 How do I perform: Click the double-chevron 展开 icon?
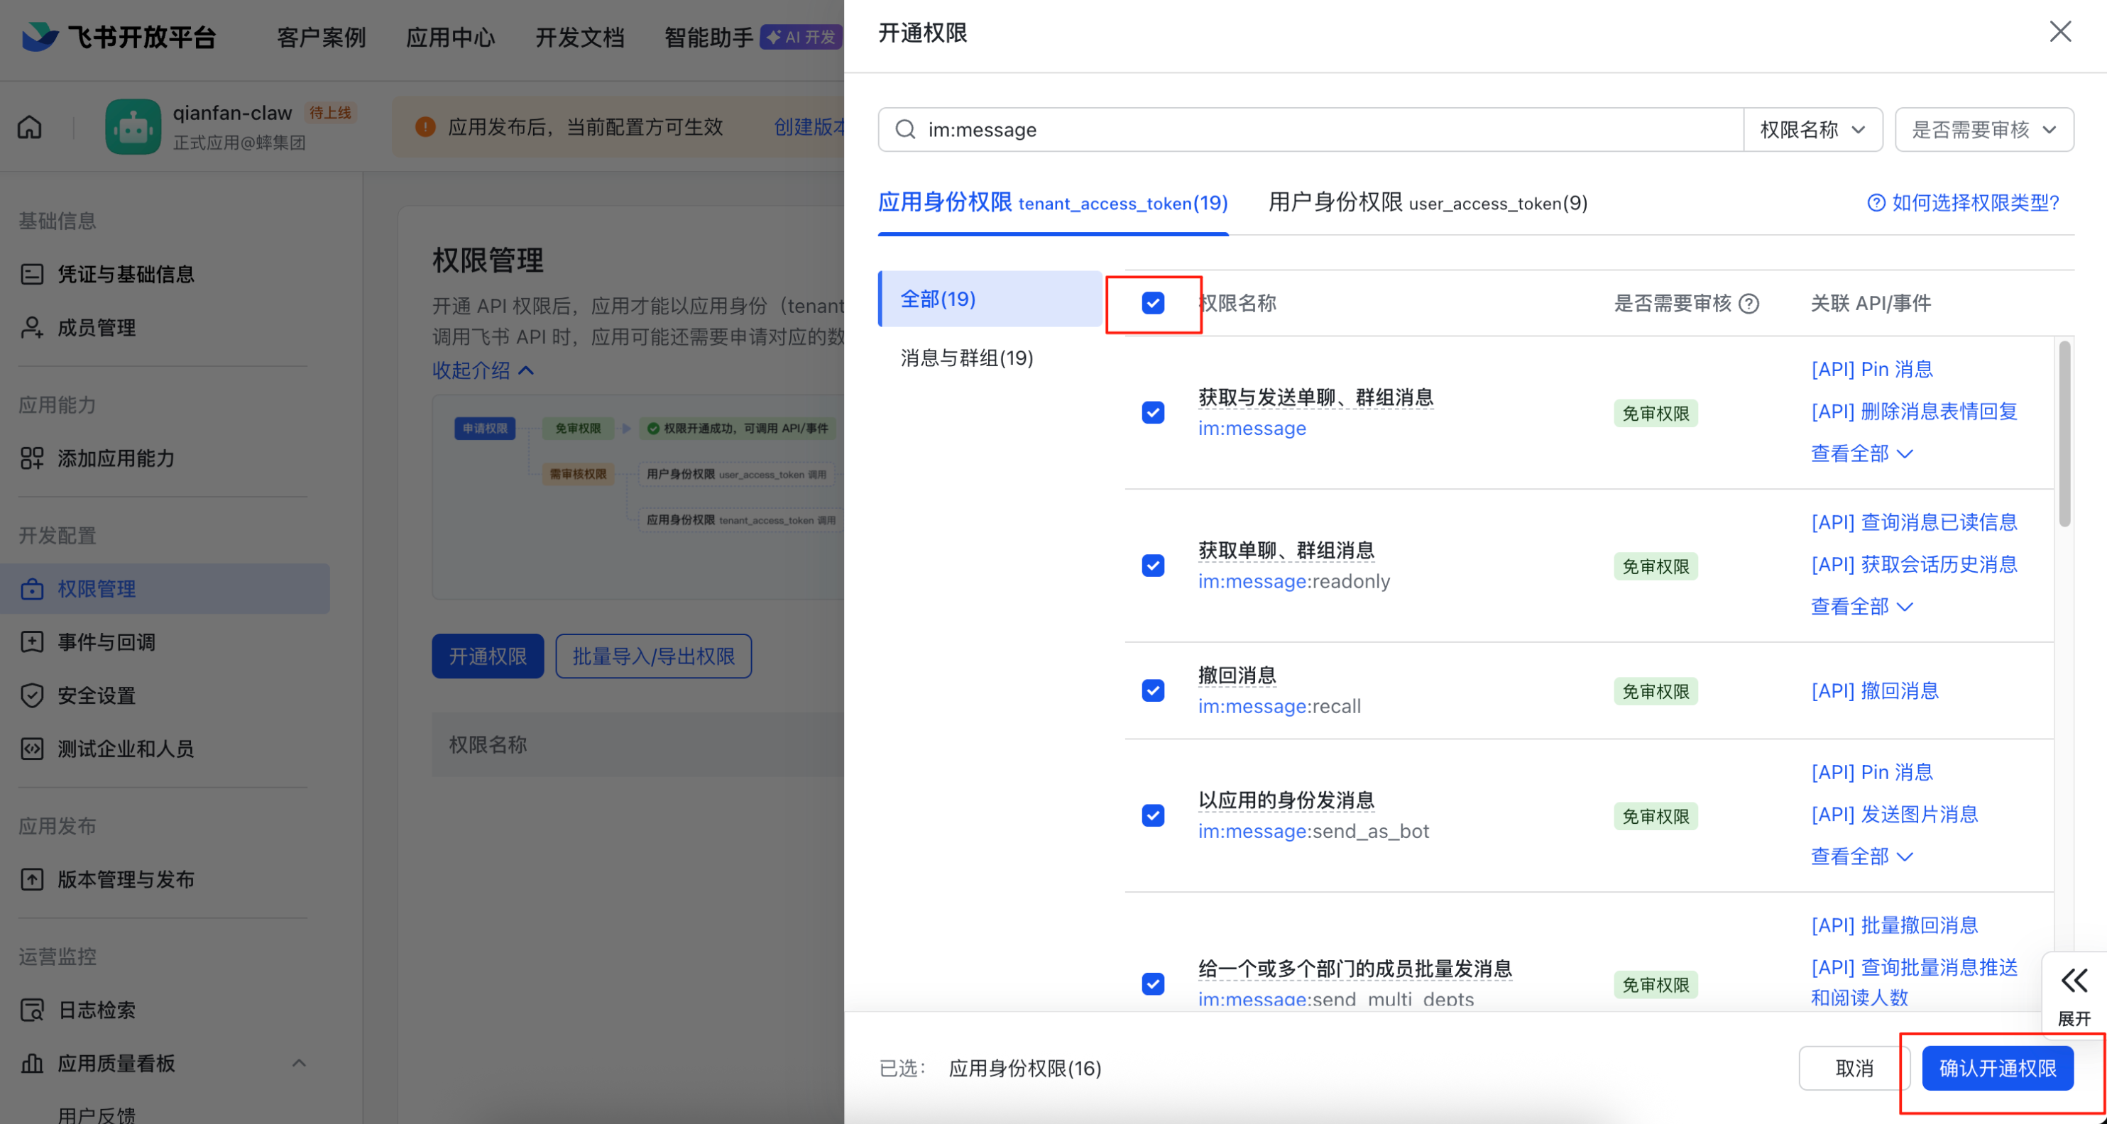2074,980
